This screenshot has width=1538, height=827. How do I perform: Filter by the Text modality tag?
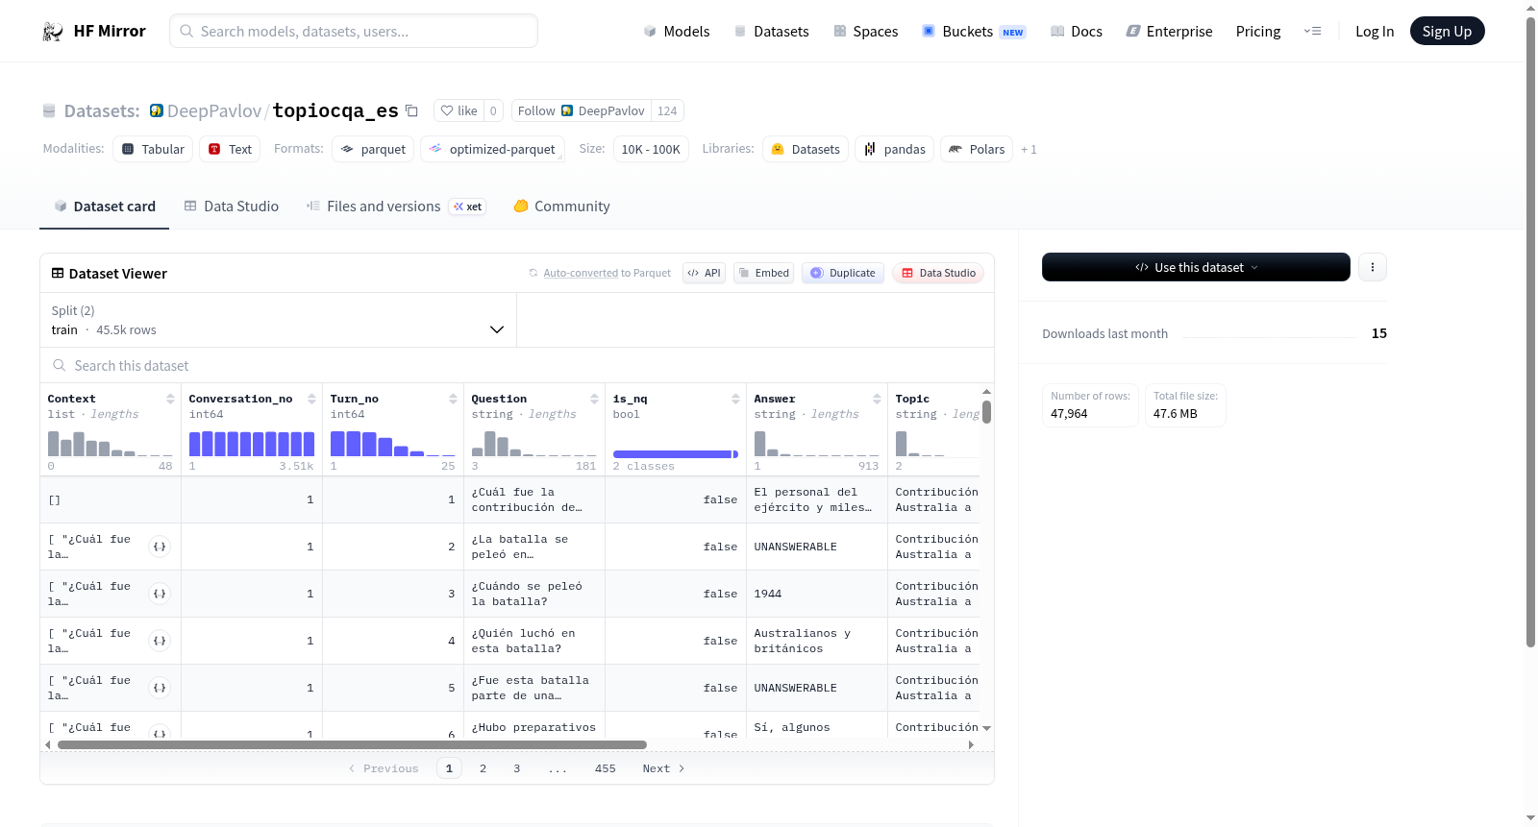[x=230, y=149]
